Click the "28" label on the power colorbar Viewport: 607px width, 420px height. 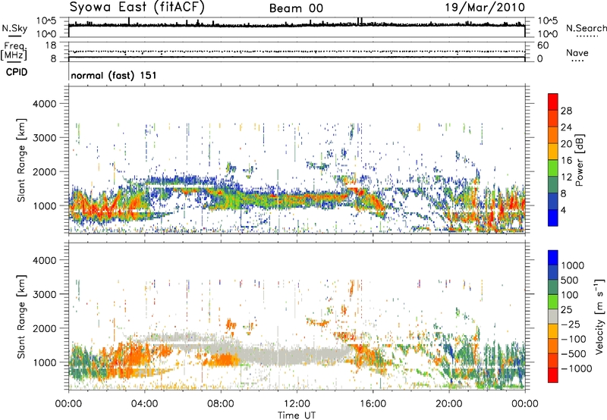click(566, 111)
